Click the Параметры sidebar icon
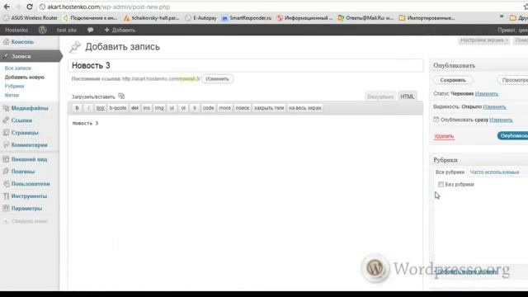Screen dimensions: 528x297 point(6,208)
